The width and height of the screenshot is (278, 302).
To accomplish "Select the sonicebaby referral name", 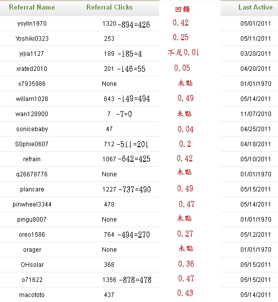I will [x=32, y=129].
